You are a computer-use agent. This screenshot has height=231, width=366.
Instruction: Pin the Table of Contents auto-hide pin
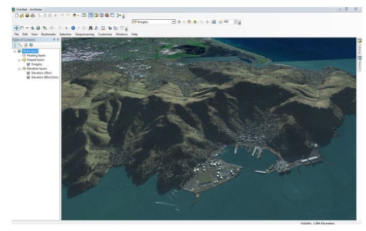[x=54, y=40]
